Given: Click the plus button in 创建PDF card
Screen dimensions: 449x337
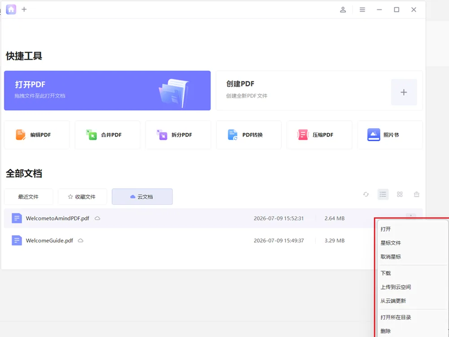Looking at the screenshot, I should coord(404,92).
